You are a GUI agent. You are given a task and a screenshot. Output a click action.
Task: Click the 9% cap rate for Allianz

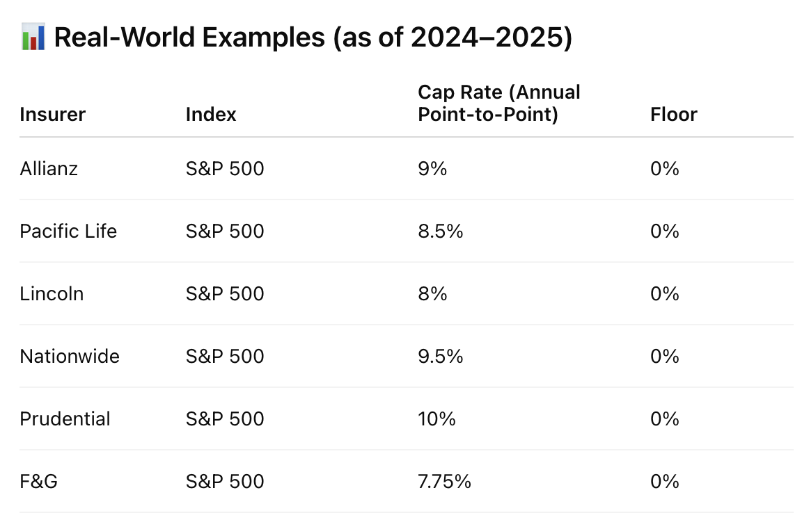coord(432,168)
